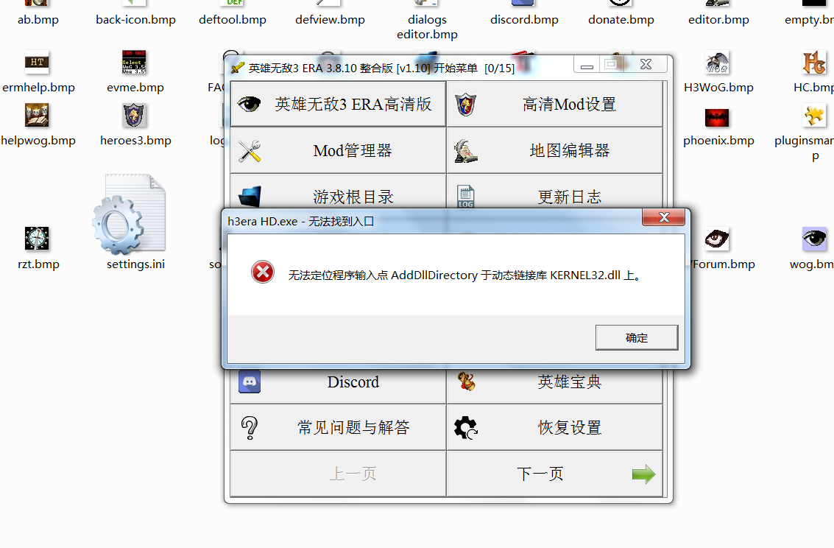
Task: Click the deftool.bmp file name
Action: [233, 20]
